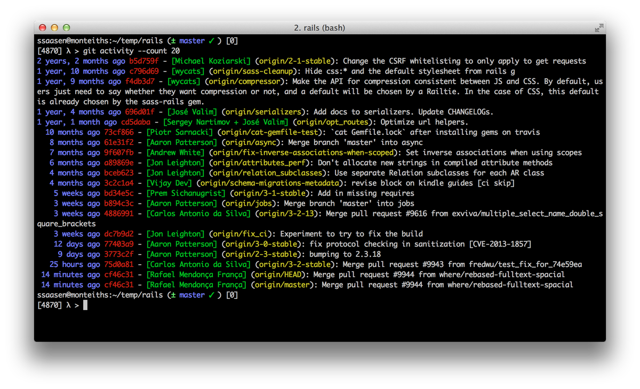Click the green zoom window button
Viewport: 640px width, 389px height.
click(x=66, y=28)
